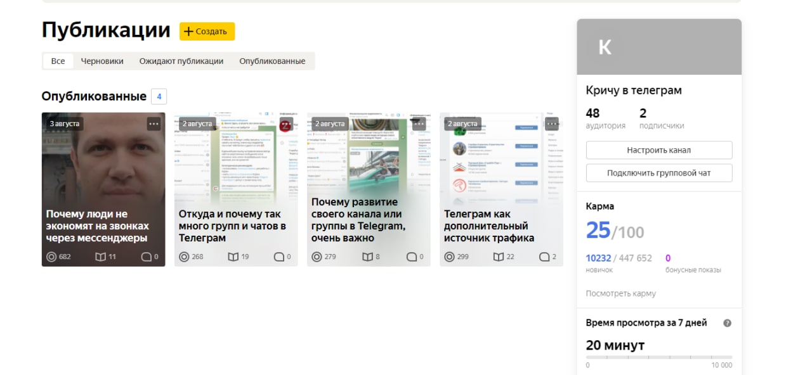812x375 pixels.
Task: Click reads book icon showing 8
Action: [367, 257]
